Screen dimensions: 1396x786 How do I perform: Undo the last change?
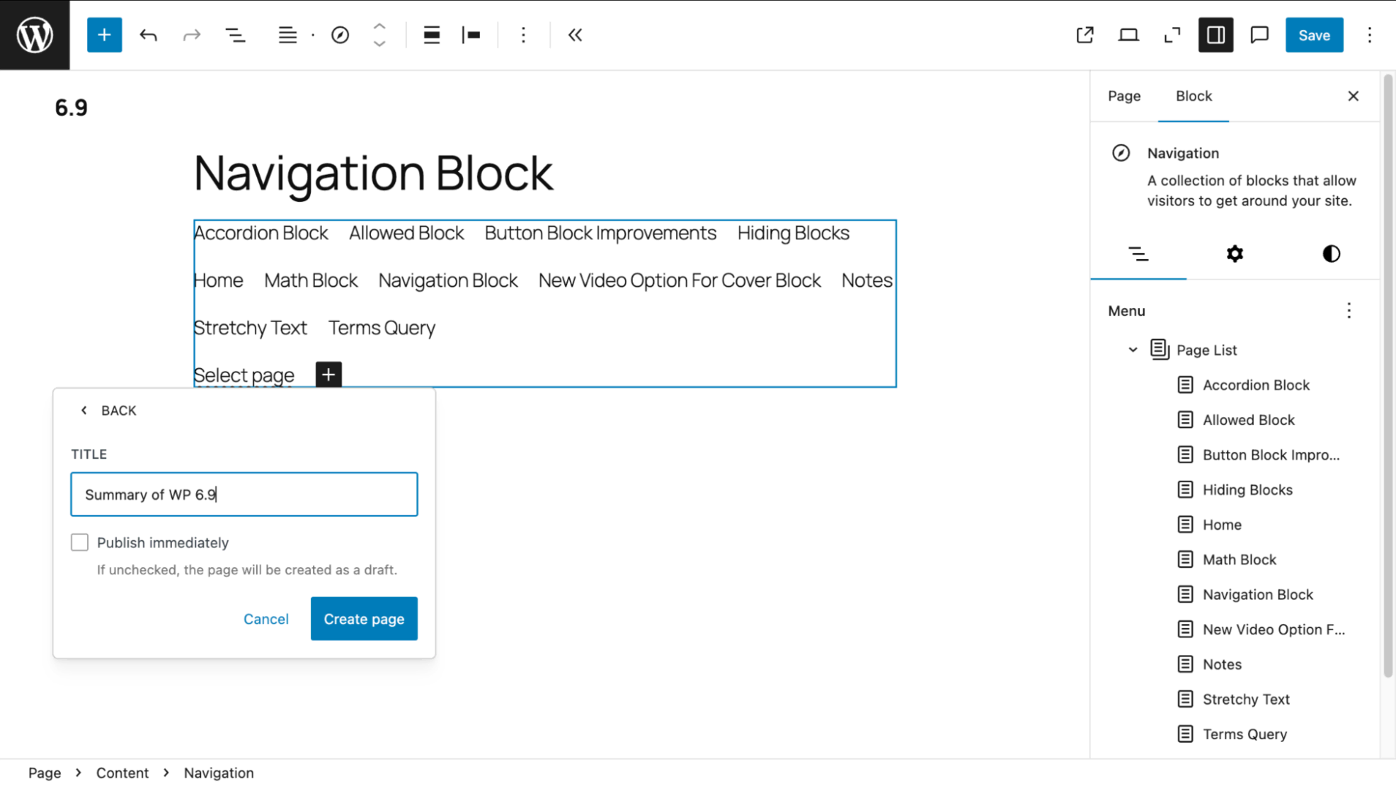click(x=149, y=35)
